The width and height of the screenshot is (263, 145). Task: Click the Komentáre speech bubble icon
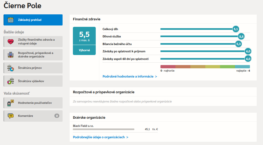click(11, 116)
